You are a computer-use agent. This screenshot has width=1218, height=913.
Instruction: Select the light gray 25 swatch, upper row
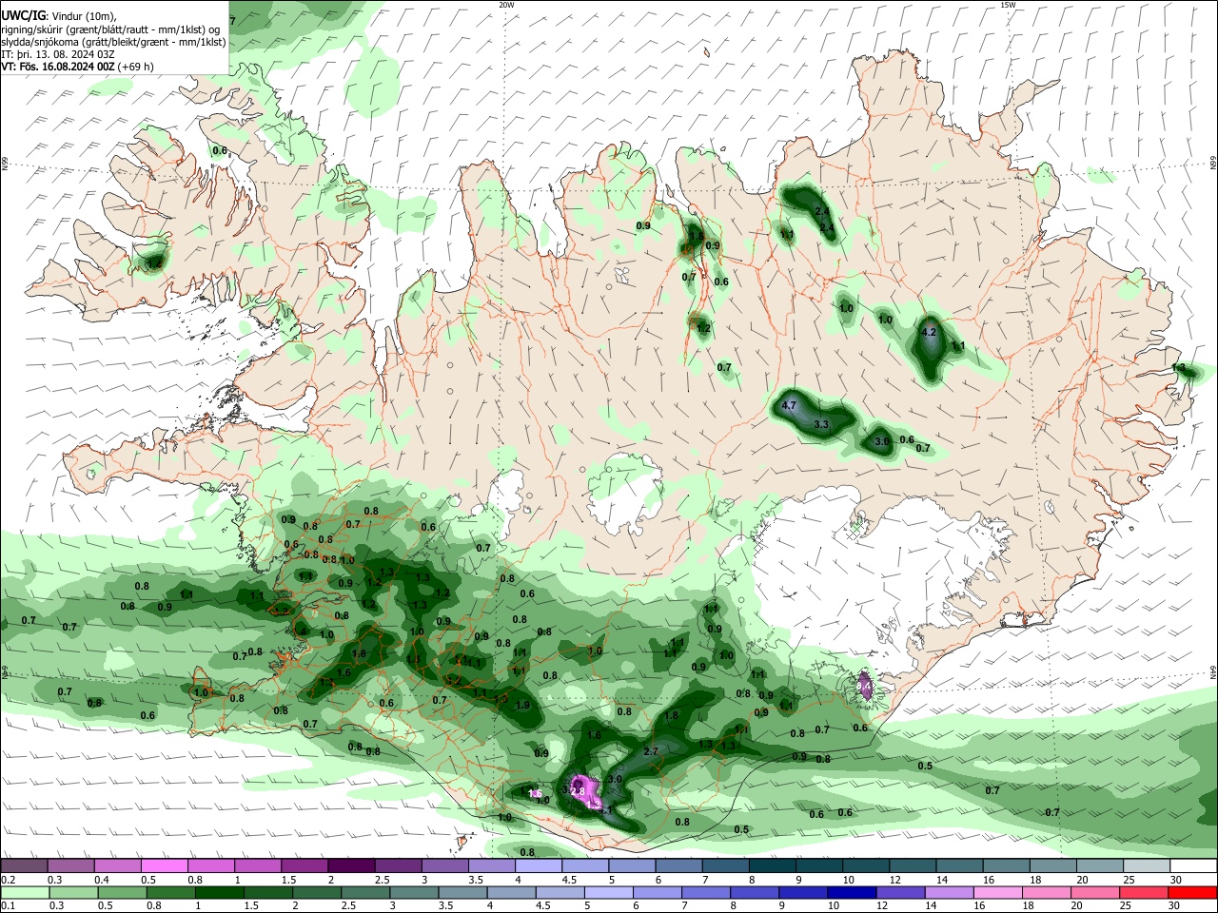[x=1146, y=865]
